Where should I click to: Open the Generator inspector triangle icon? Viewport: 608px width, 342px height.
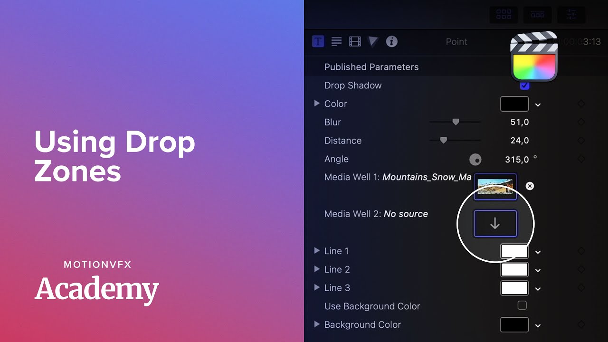tap(373, 41)
